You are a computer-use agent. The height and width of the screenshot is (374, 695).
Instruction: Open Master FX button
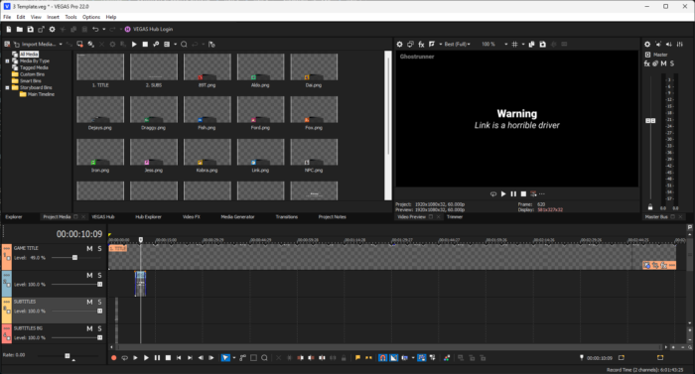646,63
